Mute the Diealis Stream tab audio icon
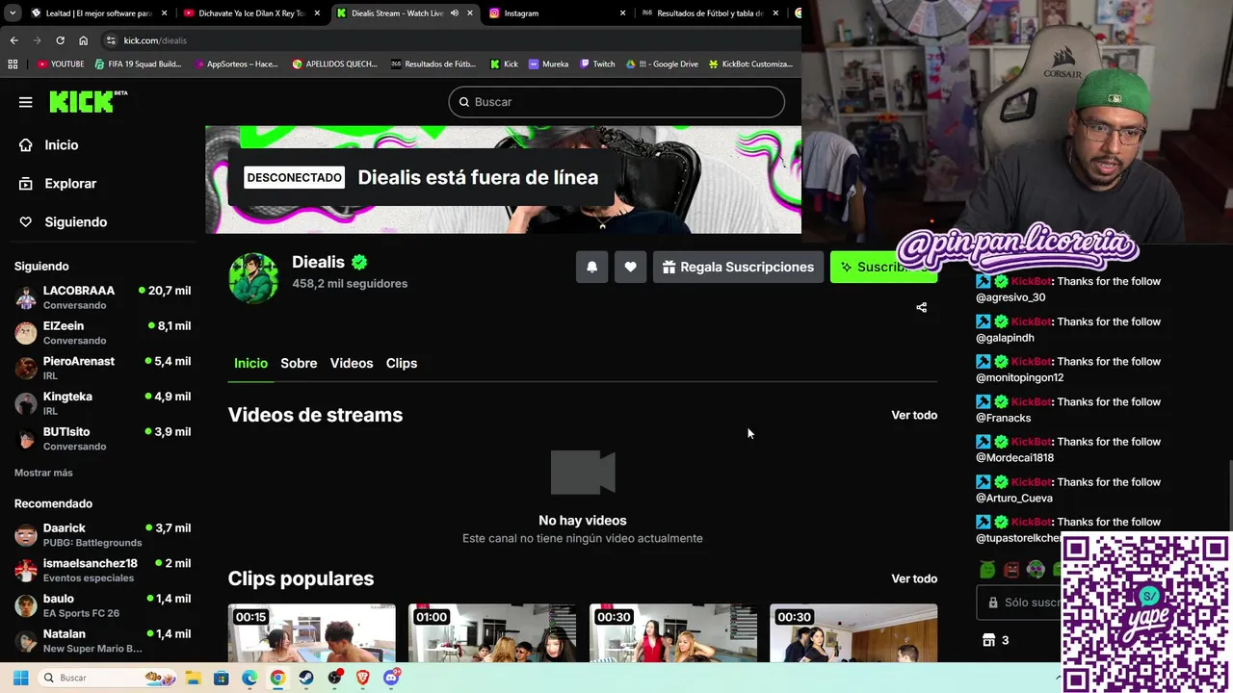 pyautogui.click(x=455, y=13)
